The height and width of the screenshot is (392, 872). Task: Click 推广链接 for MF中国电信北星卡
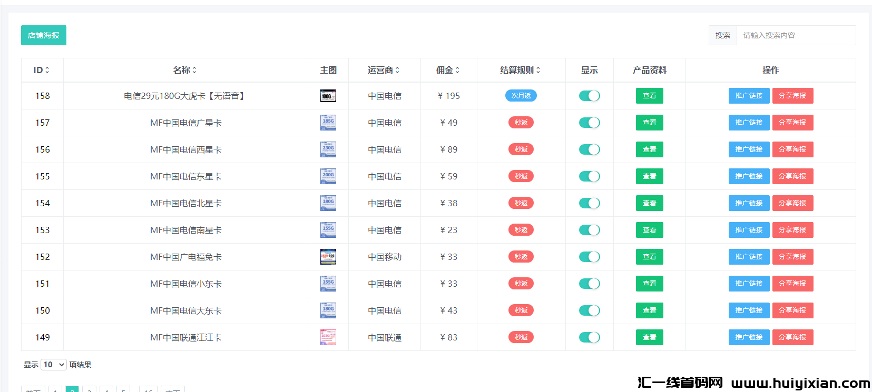pyautogui.click(x=749, y=203)
